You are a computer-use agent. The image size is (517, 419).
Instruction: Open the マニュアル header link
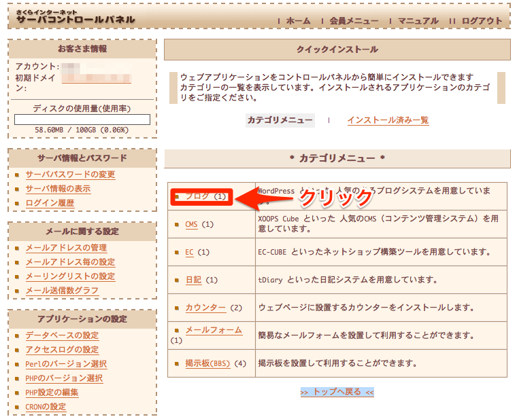point(418,21)
